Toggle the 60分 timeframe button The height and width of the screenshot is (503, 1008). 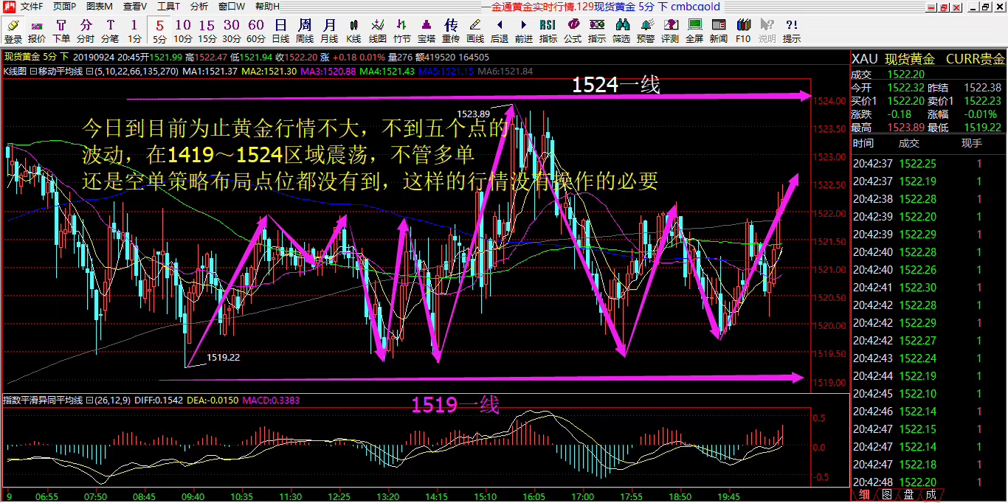(256, 31)
